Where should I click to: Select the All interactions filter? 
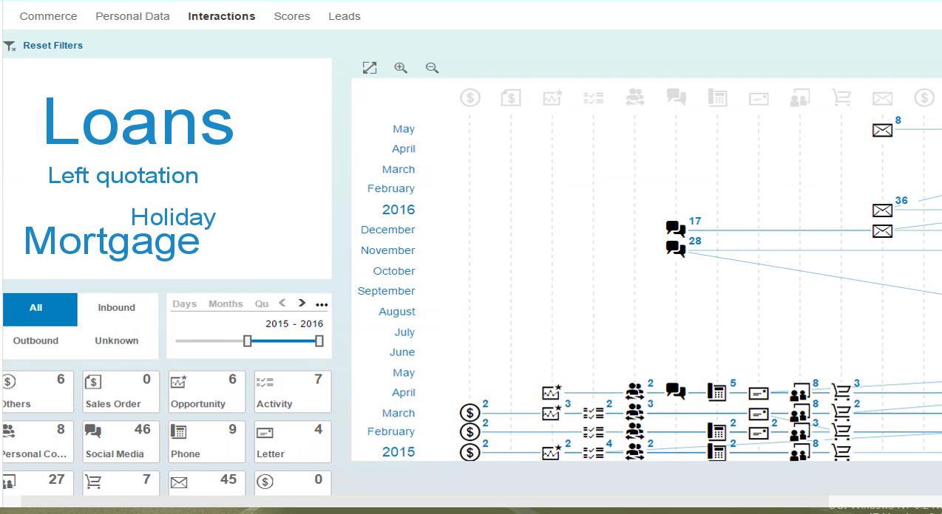tap(40, 309)
